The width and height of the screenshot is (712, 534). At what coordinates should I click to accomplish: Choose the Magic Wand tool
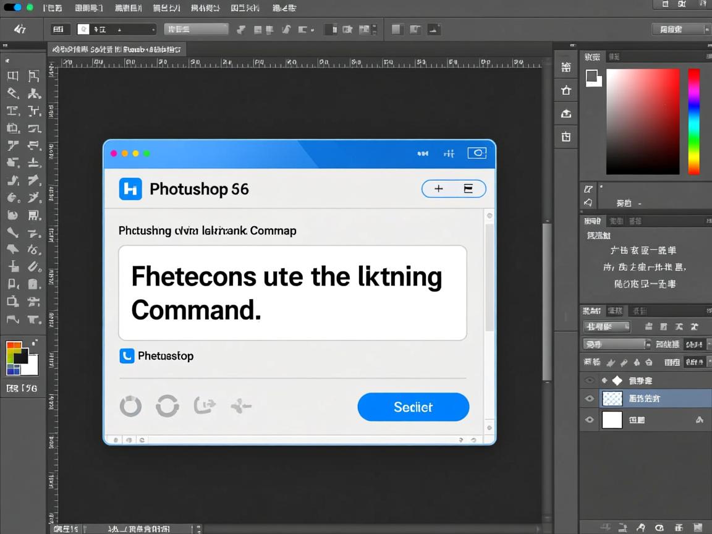coord(35,93)
